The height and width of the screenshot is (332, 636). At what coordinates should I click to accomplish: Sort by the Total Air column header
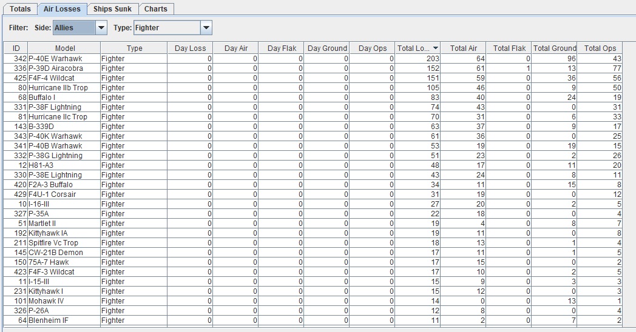(x=464, y=48)
